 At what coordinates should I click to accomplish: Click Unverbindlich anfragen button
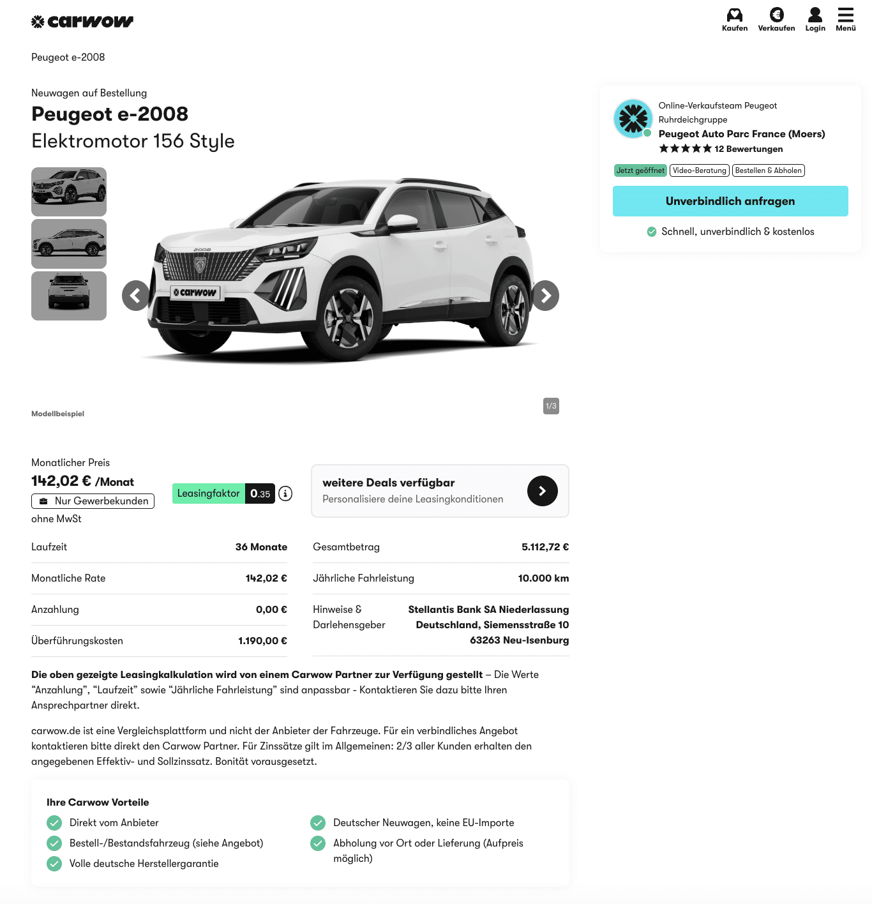pos(730,201)
